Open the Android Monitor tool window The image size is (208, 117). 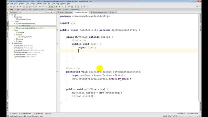(25, 114)
